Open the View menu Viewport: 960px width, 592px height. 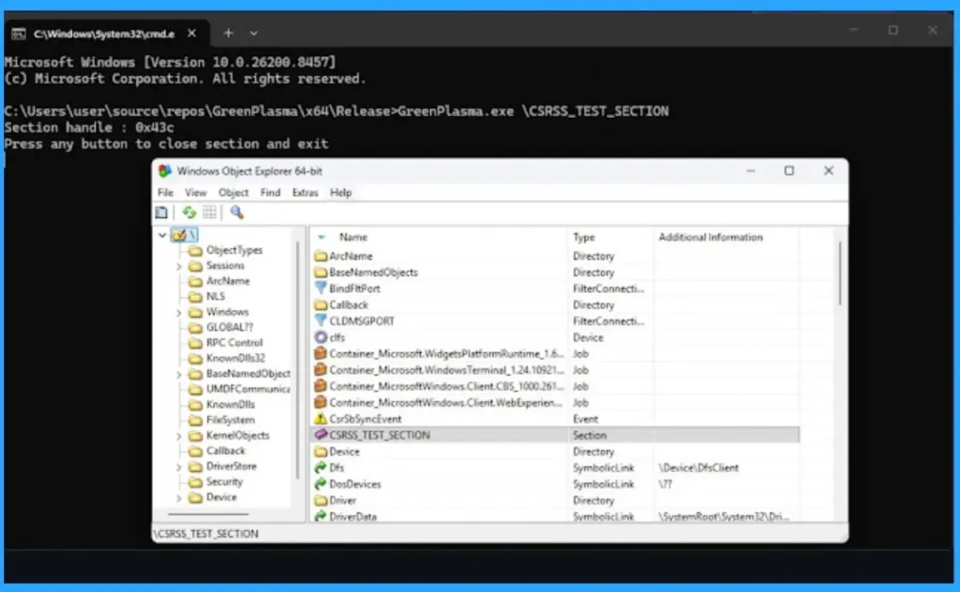point(196,193)
